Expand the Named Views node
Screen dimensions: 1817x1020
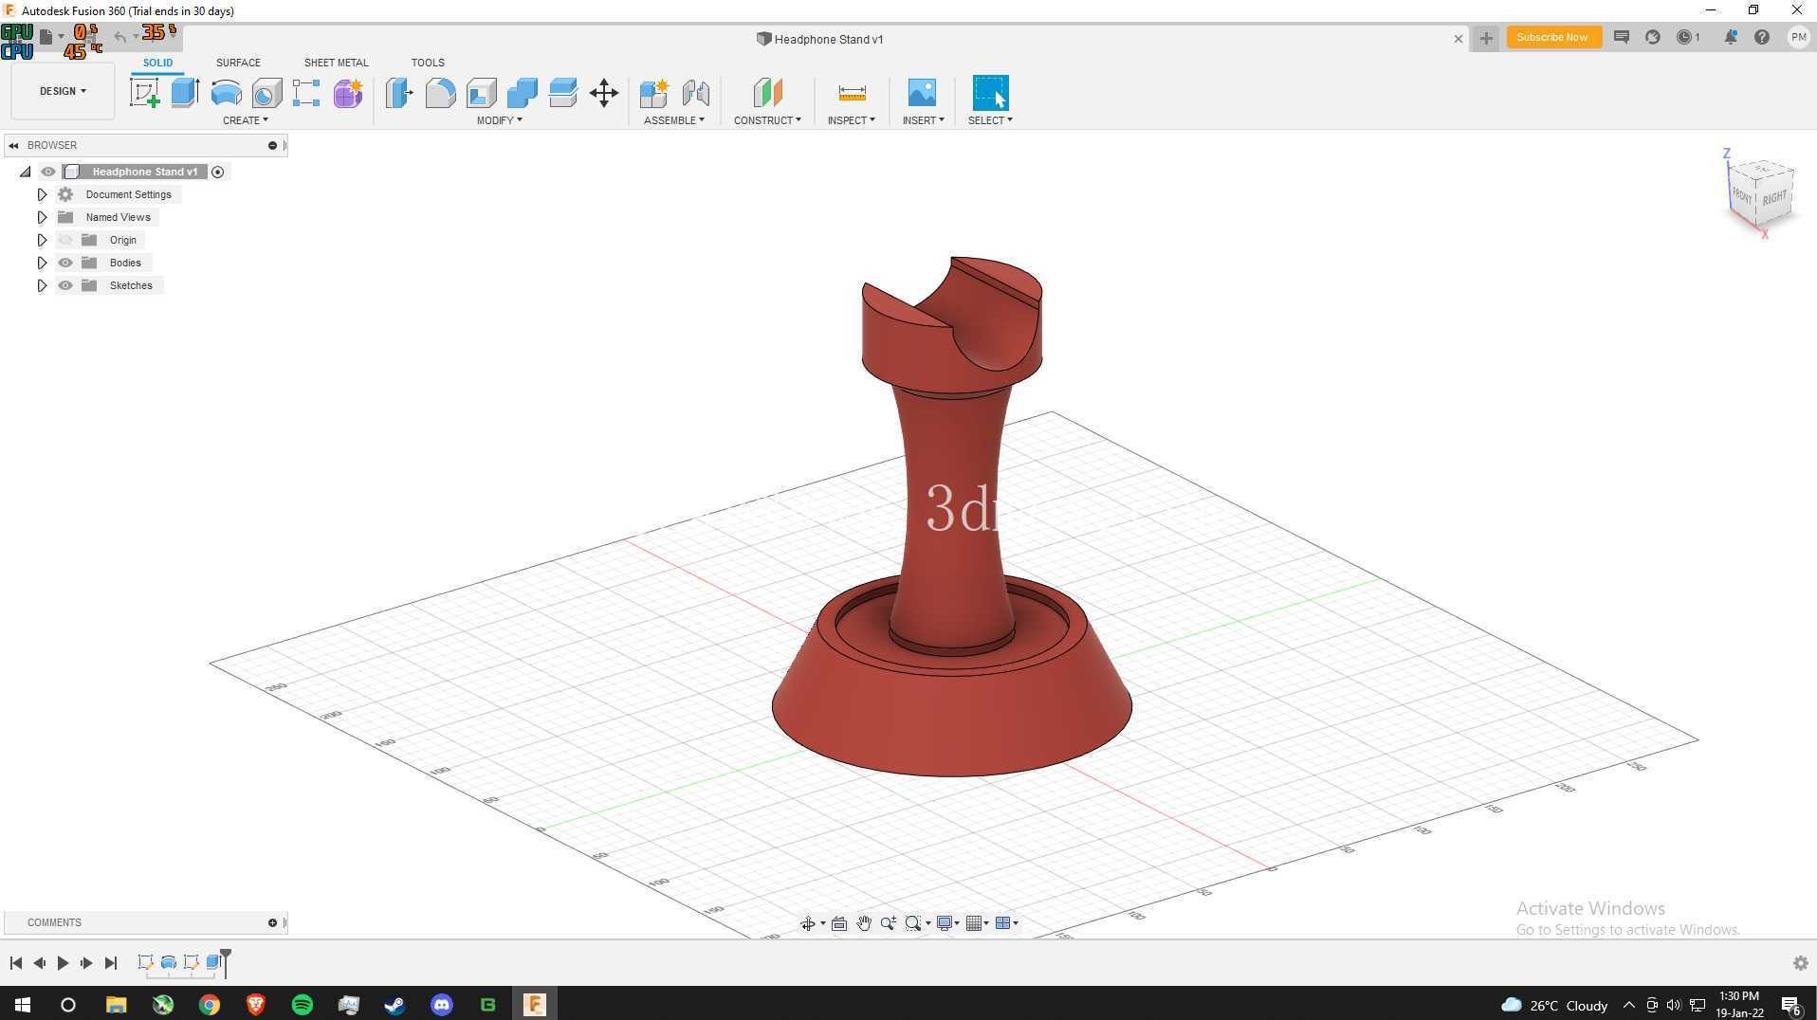[x=42, y=217]
